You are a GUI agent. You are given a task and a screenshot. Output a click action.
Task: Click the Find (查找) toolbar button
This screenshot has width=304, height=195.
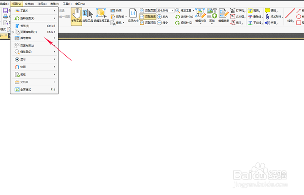click(x=117, y=23)
